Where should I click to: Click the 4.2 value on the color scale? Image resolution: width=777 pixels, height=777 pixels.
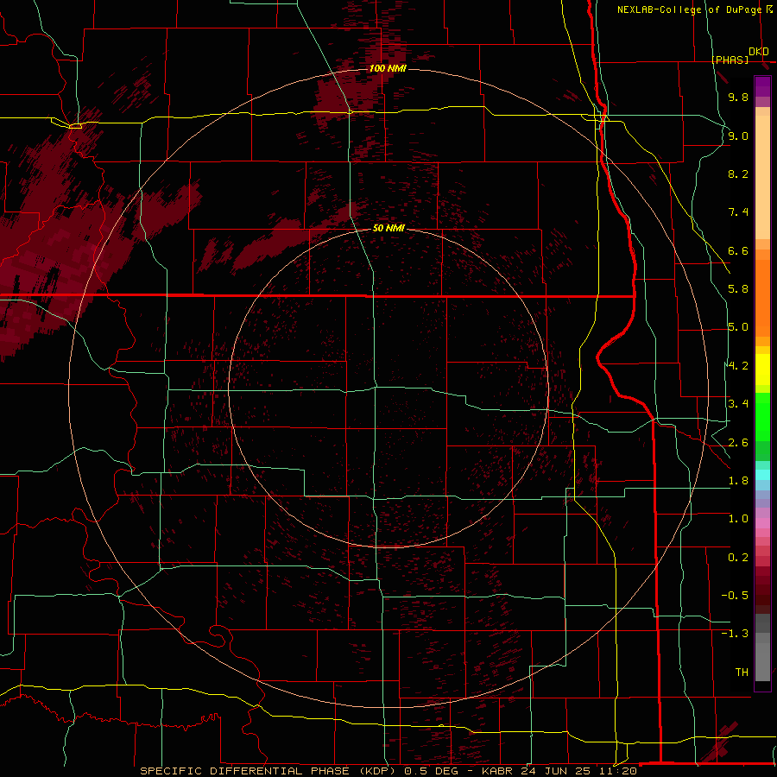tap(738, 366)
